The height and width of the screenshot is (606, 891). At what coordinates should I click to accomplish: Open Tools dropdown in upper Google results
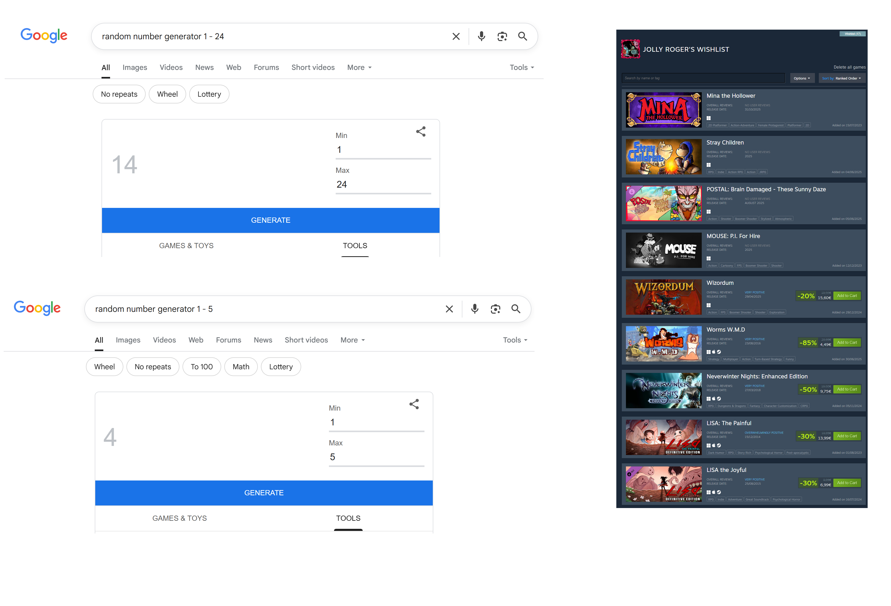[522, 68]
